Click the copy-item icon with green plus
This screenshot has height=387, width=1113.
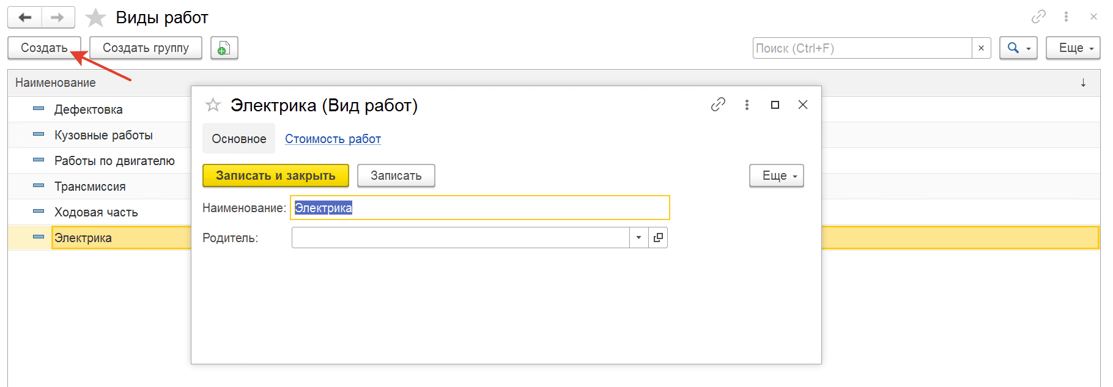(224, 48)
